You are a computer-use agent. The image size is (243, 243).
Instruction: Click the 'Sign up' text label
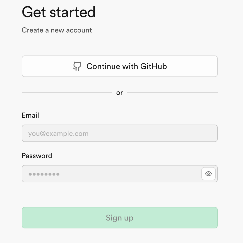119,218
